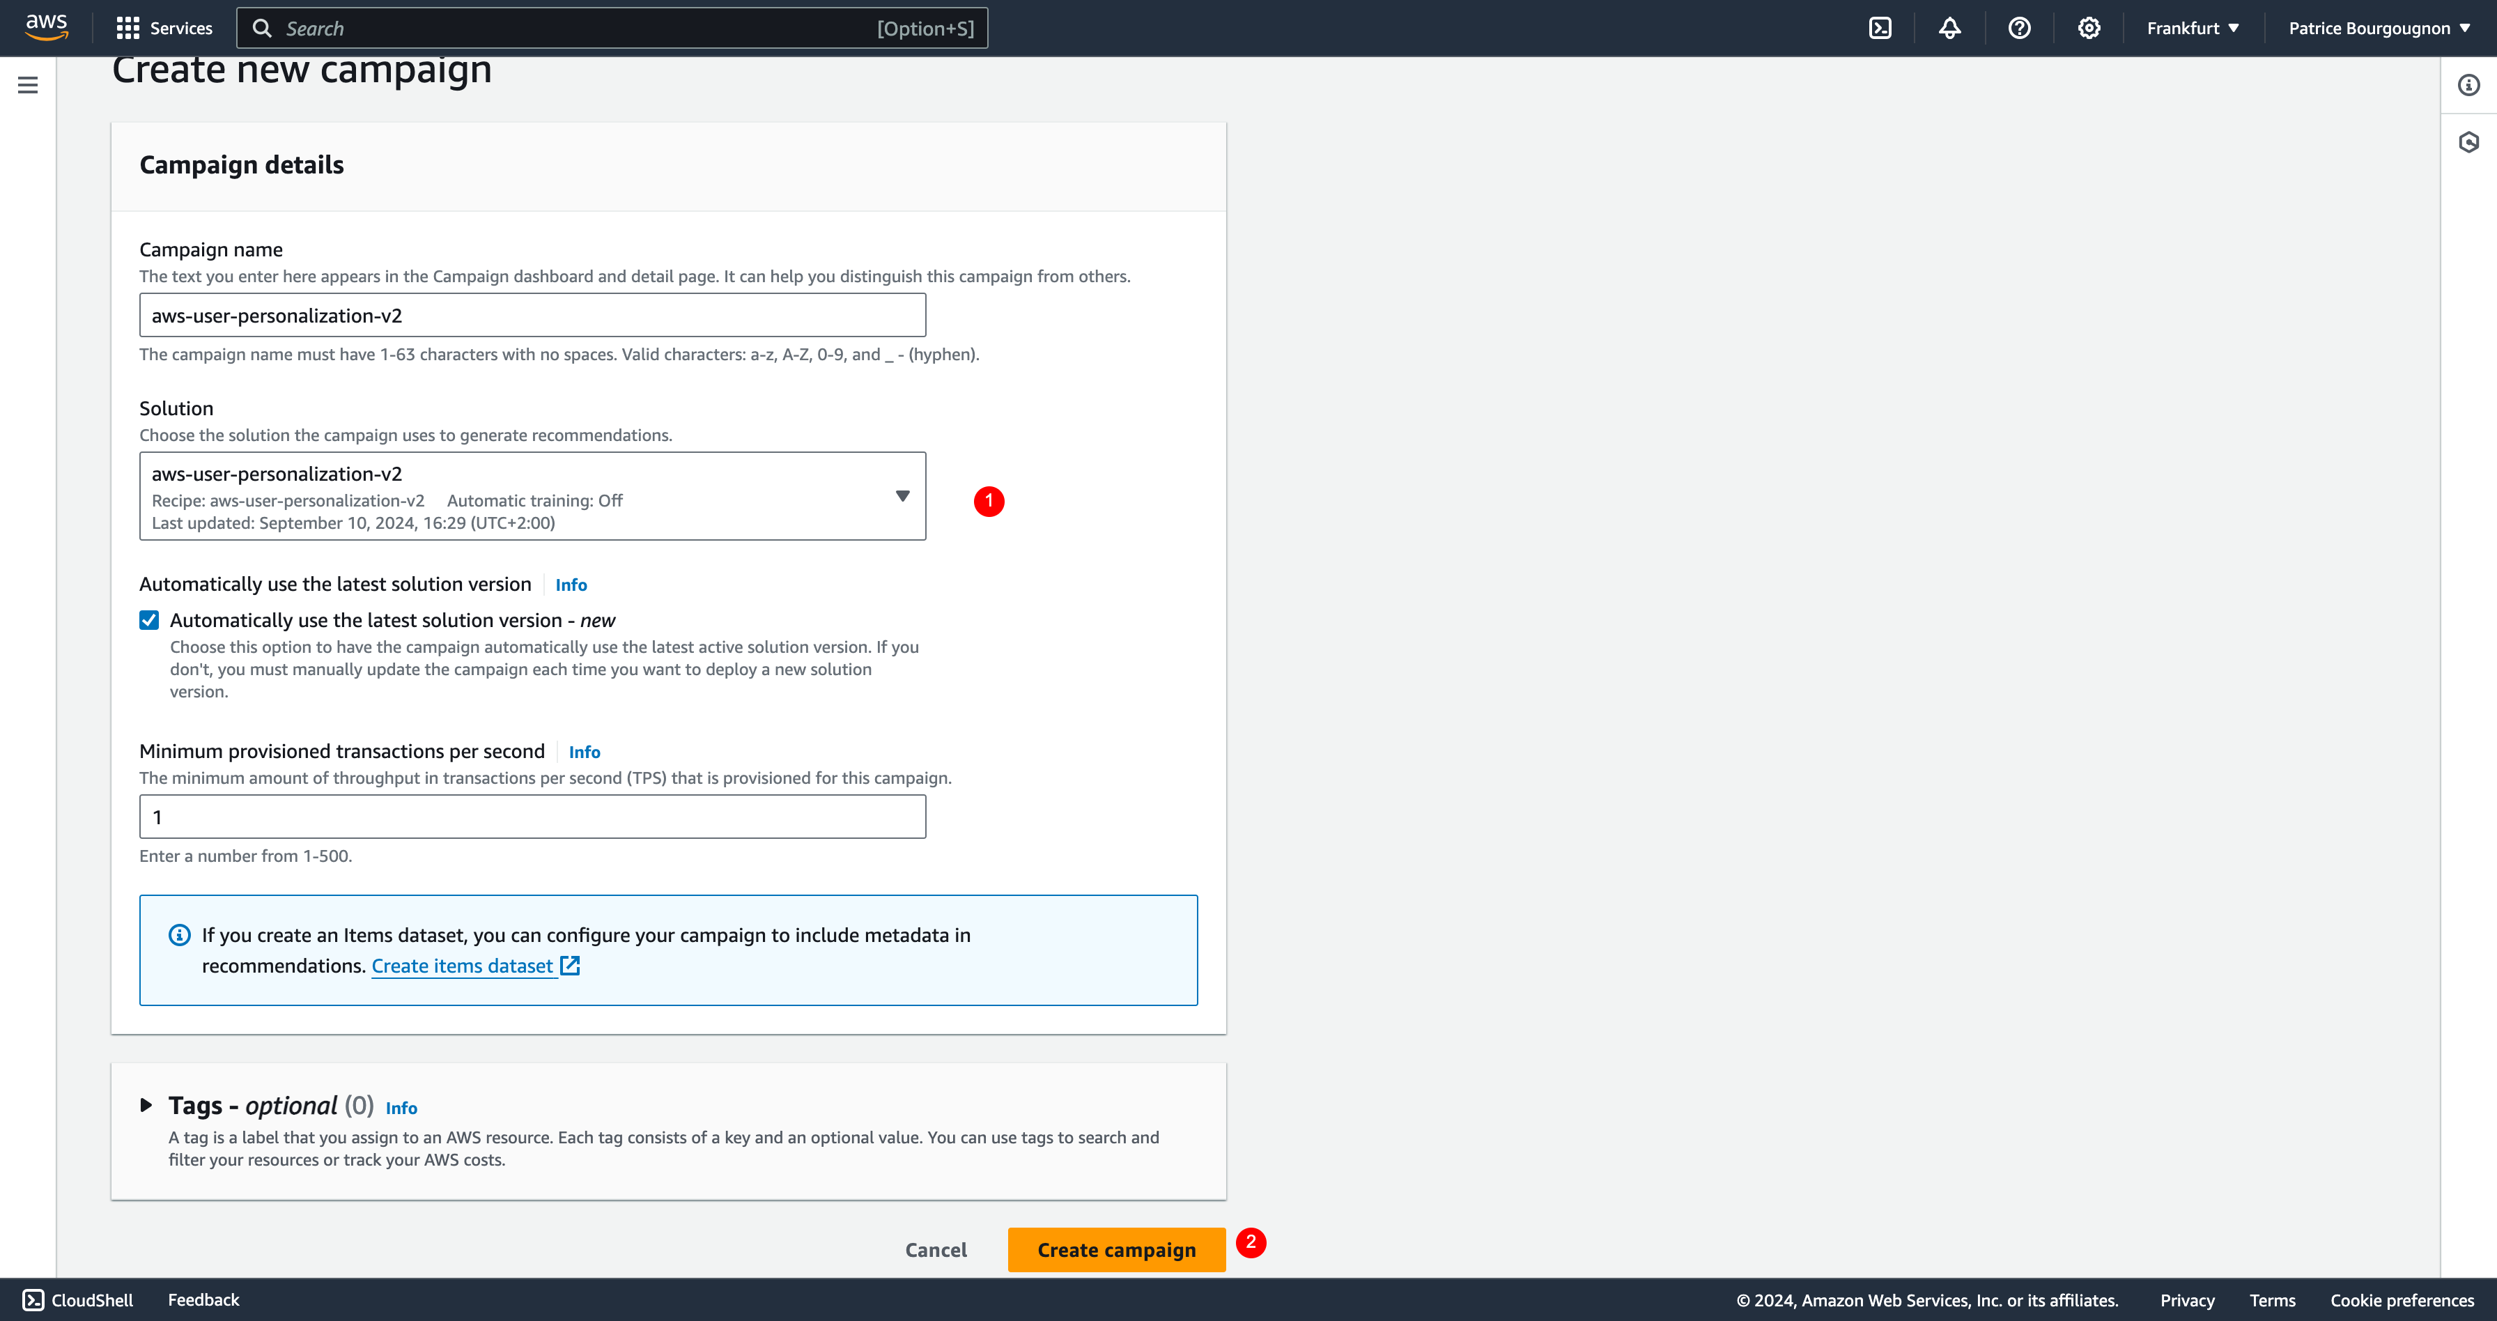
Task: Open CloudShell icon in top navigation
Action: click(x=1880, y=28)
